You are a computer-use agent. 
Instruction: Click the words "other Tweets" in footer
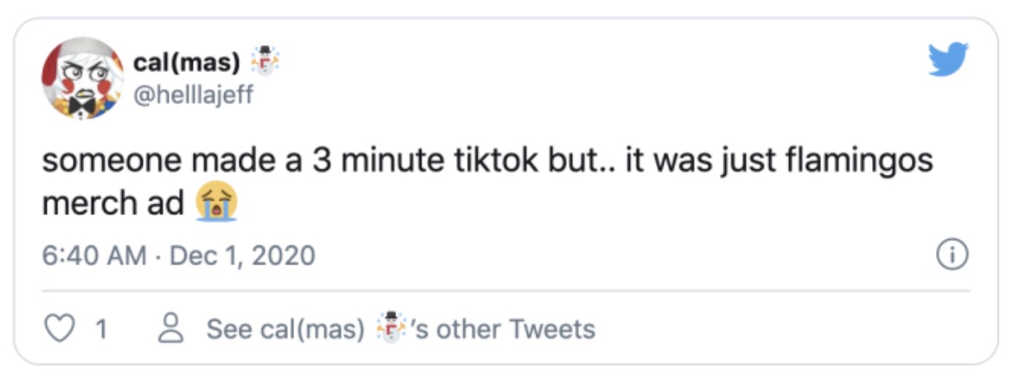click(x=508, y=329)
